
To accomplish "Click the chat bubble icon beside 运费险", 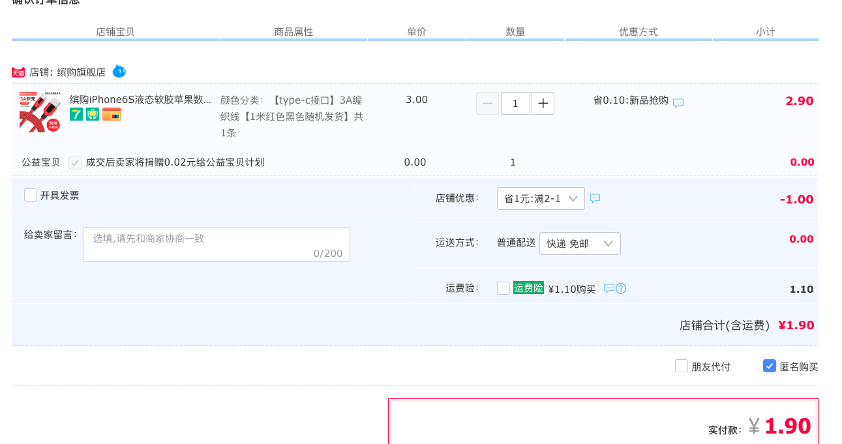I will [609, 288].
